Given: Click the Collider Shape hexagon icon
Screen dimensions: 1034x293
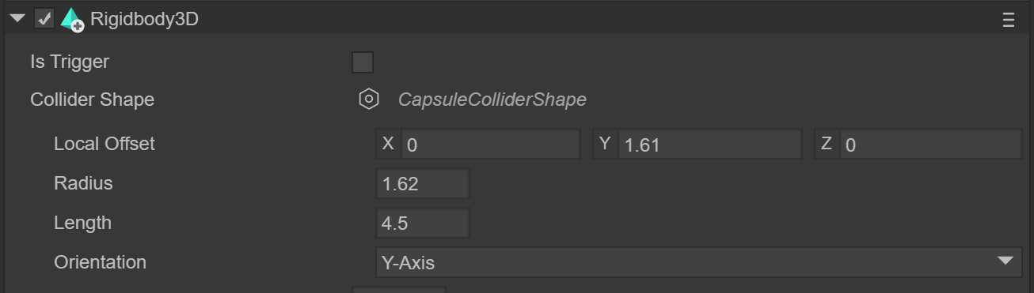Looking at the screenshot, I should [x=368, y=100].
